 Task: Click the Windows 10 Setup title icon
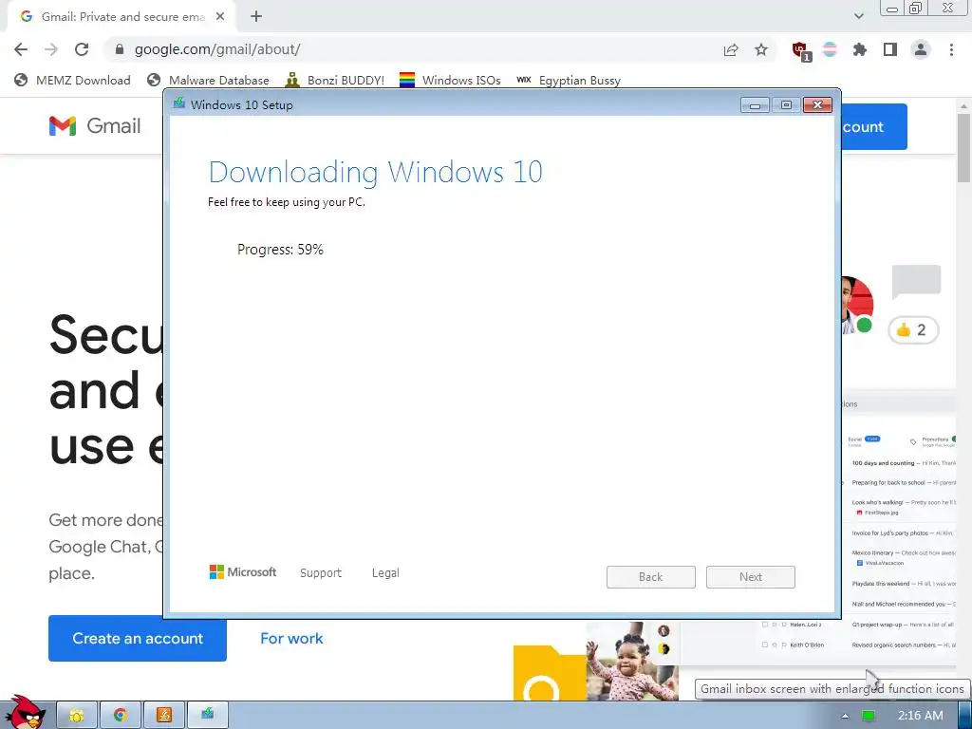point(179,103)
